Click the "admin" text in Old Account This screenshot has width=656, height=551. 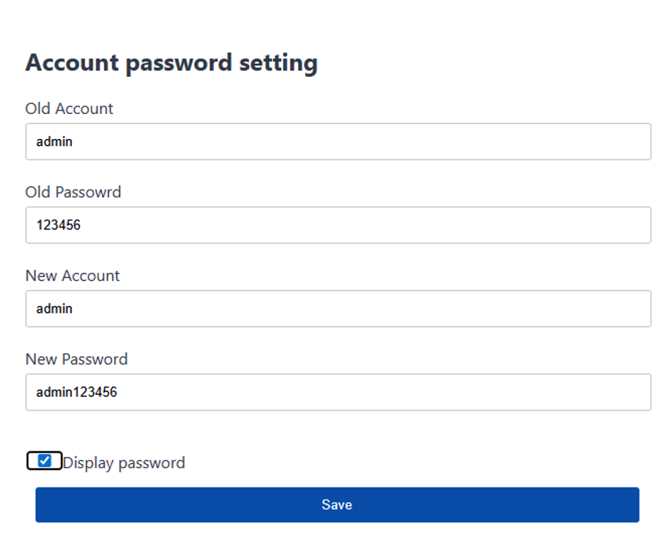coord(55,141)
